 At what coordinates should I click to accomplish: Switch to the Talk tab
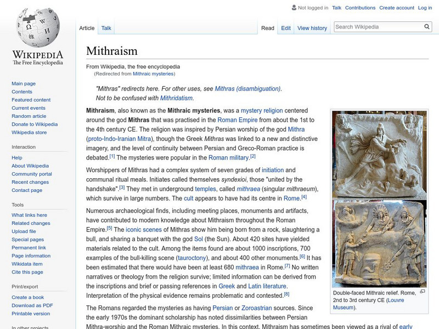click(106, 28)
